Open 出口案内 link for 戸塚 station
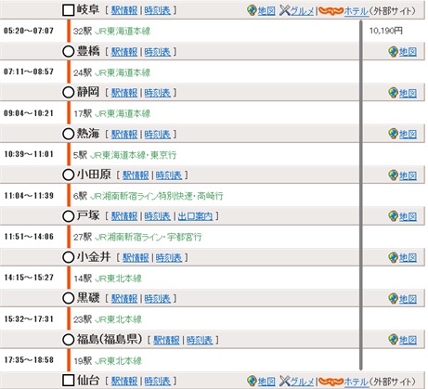Viewport: 428px width, 389px height. tap(196, 216)
